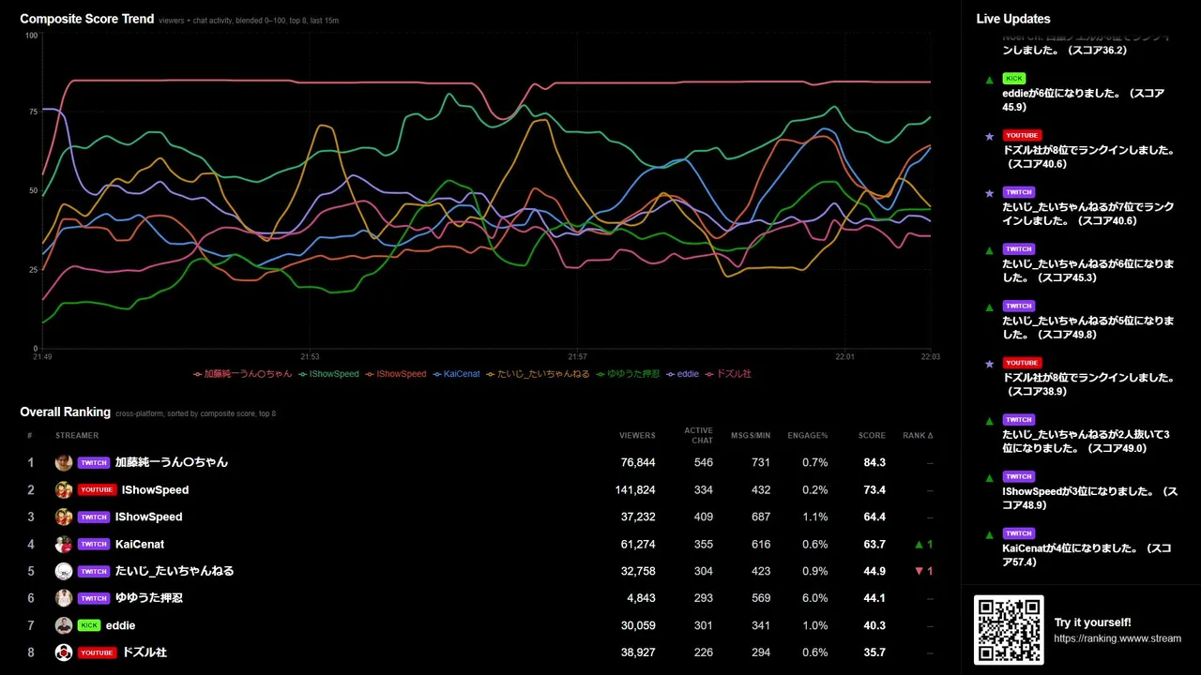The image size is (1201, 675).
Task: Click the SCORE column header
Action: click(872, 436)
